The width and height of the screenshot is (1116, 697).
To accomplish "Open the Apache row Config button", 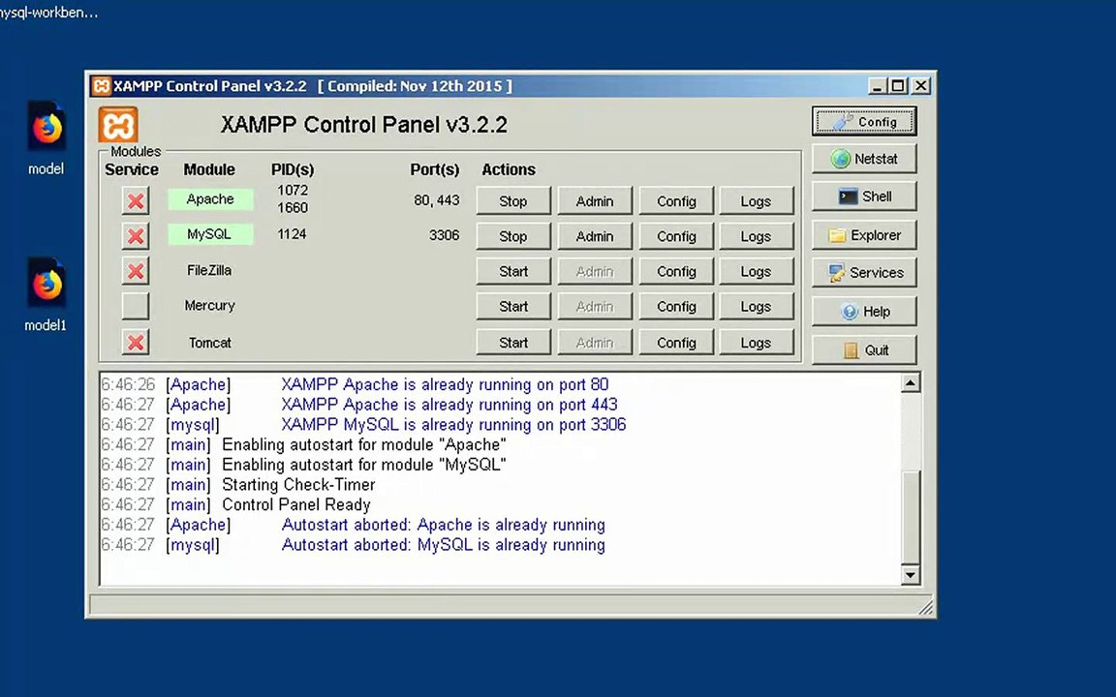I will click(676, 201).
